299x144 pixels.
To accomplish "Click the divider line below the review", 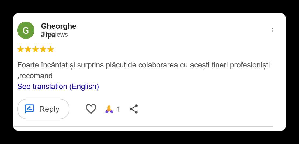I will coord(143,126).
